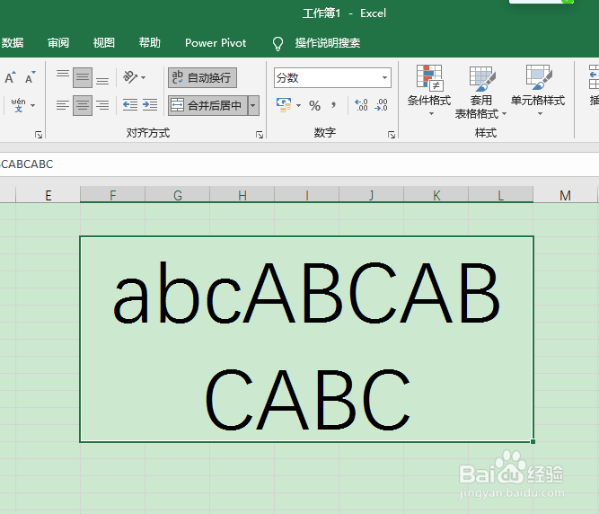
Task: Click the cell fill handle corner
Action: [x=533, y=442]
